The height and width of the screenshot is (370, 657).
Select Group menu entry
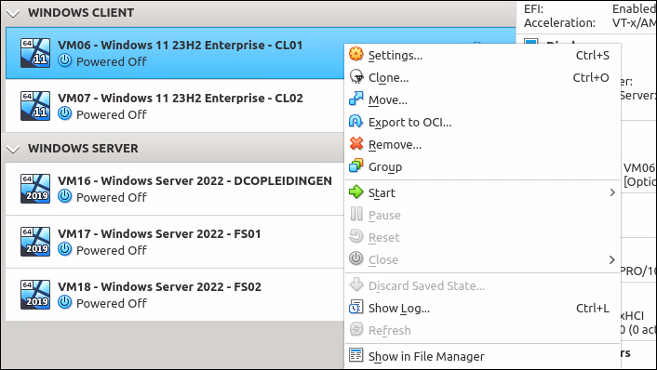[482, 166]
